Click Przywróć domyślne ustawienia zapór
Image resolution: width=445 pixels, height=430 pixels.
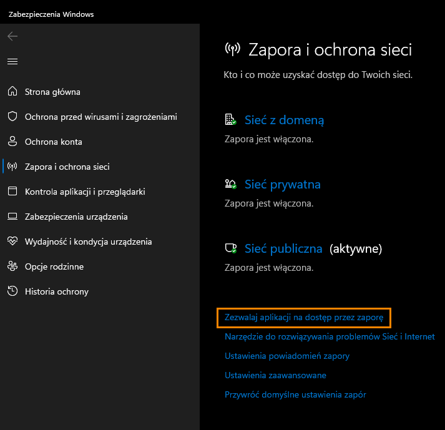point(295,394)
